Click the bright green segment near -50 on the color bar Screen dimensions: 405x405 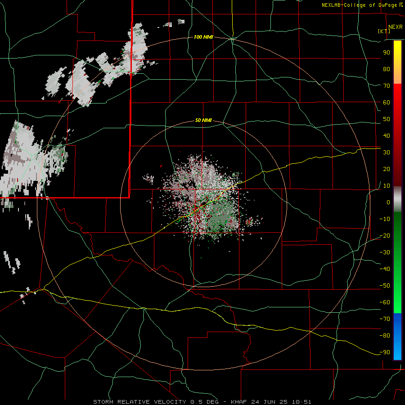pos(397,285)
